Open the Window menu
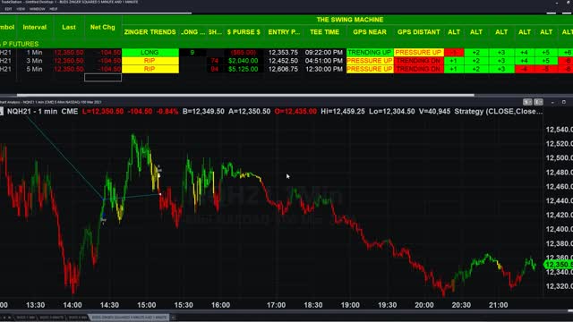Image resolution: width=573 pixels, height=322 pixels. pos(37,9)
